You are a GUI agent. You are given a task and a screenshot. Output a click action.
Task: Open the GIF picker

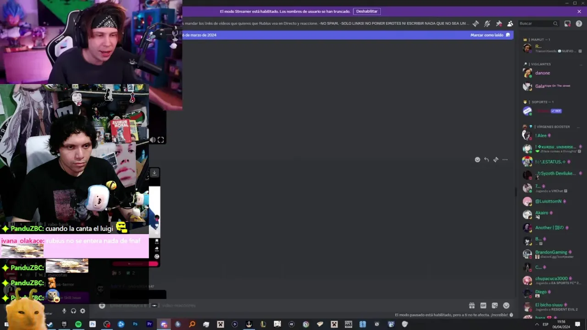[483, 306]
